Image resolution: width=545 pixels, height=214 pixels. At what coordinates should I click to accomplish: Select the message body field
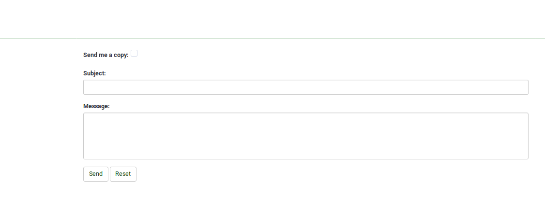pyautogui.click(x=305, y=136)
